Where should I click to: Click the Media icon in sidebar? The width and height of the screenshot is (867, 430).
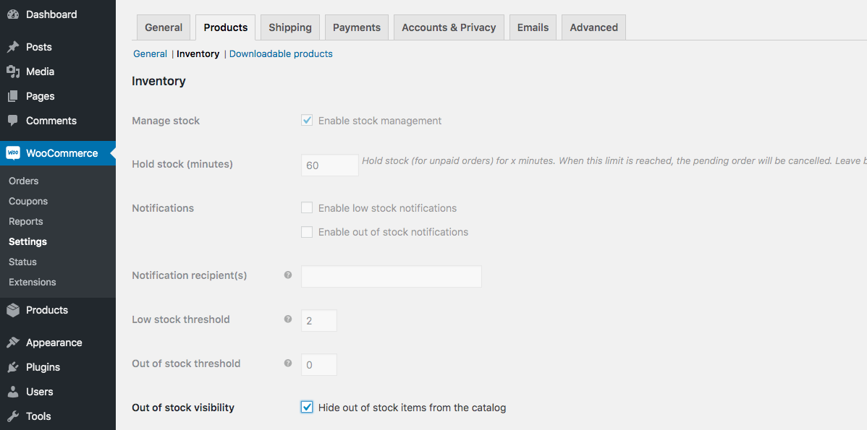coord(13,72)
